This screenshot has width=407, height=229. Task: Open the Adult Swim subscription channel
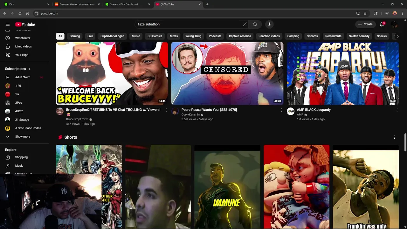point(23,77)
